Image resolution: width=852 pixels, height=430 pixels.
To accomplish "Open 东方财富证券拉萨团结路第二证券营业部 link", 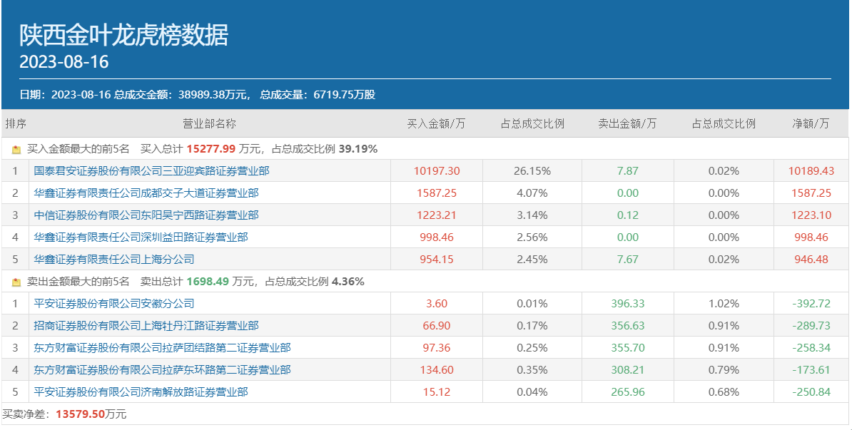I will coord(162,348).
